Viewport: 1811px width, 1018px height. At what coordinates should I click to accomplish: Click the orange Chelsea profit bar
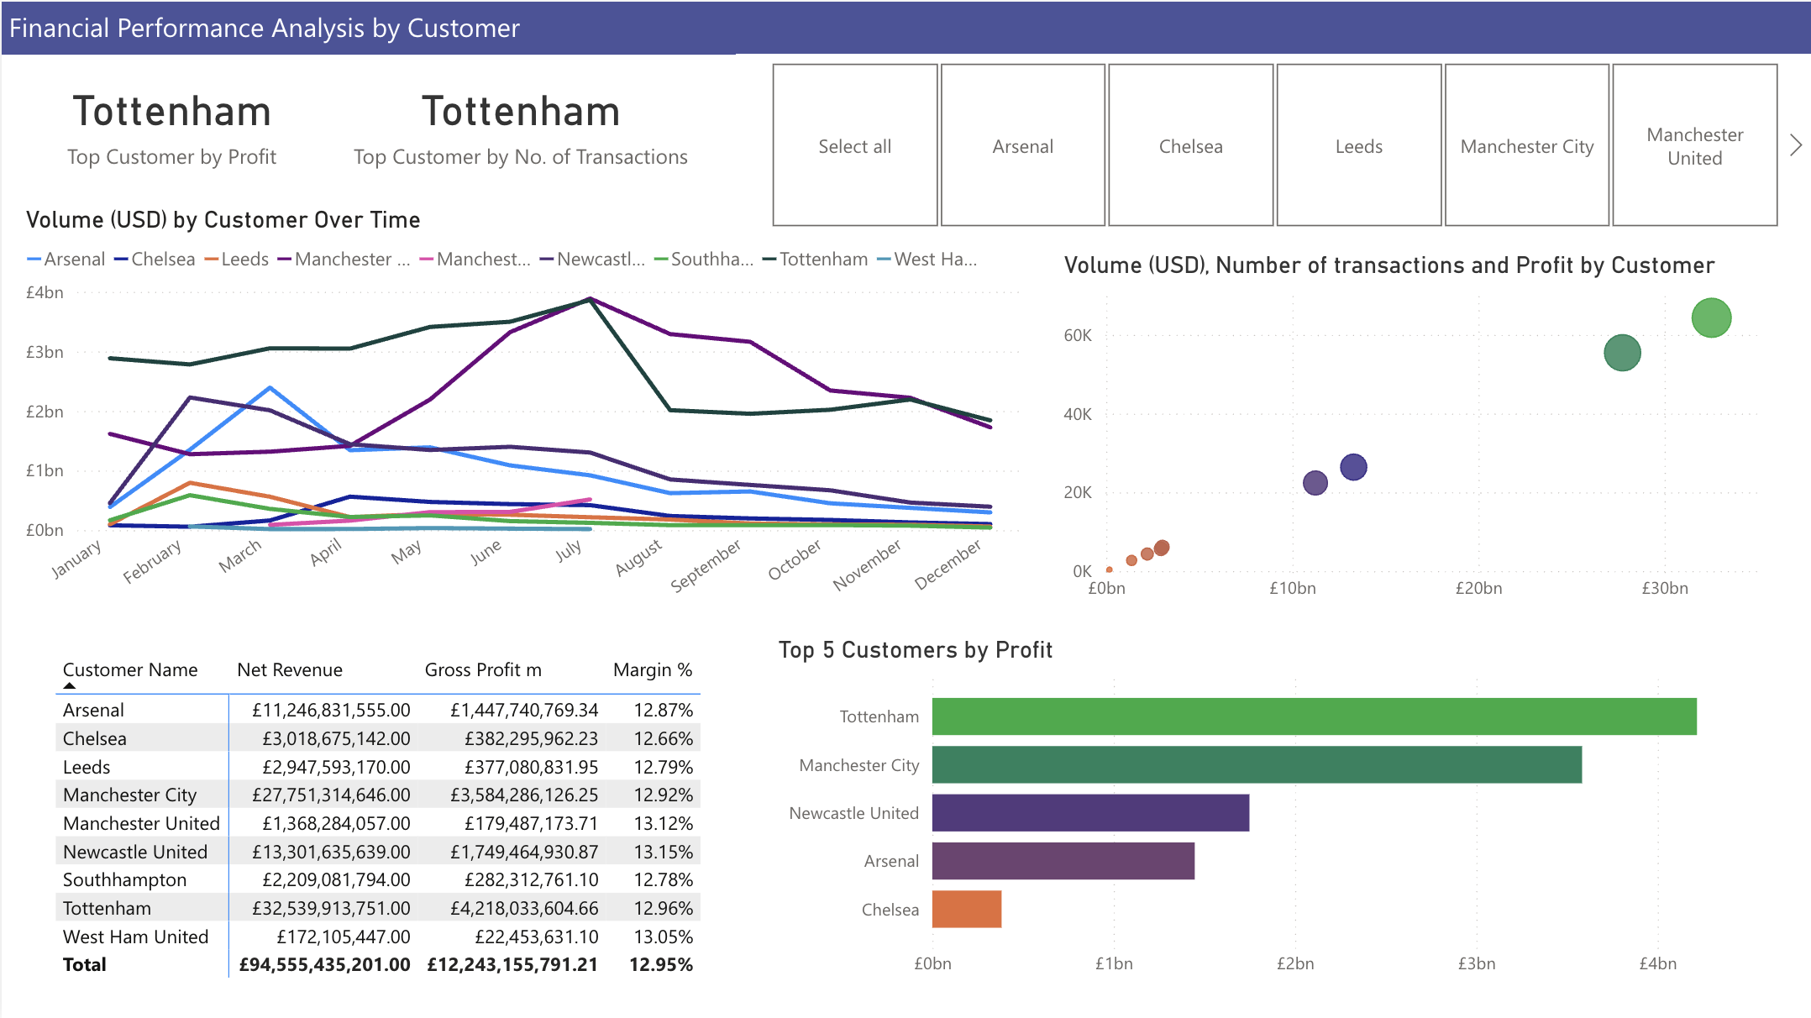pyautogui.click(x=966, y=909)
